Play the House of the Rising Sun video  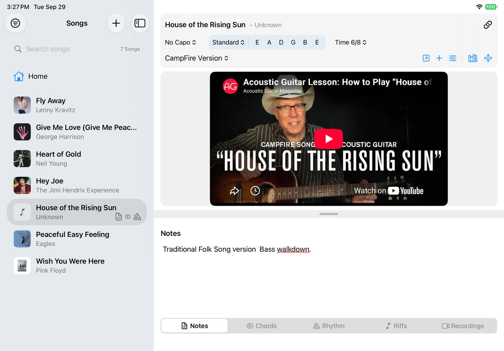(329, 139)
